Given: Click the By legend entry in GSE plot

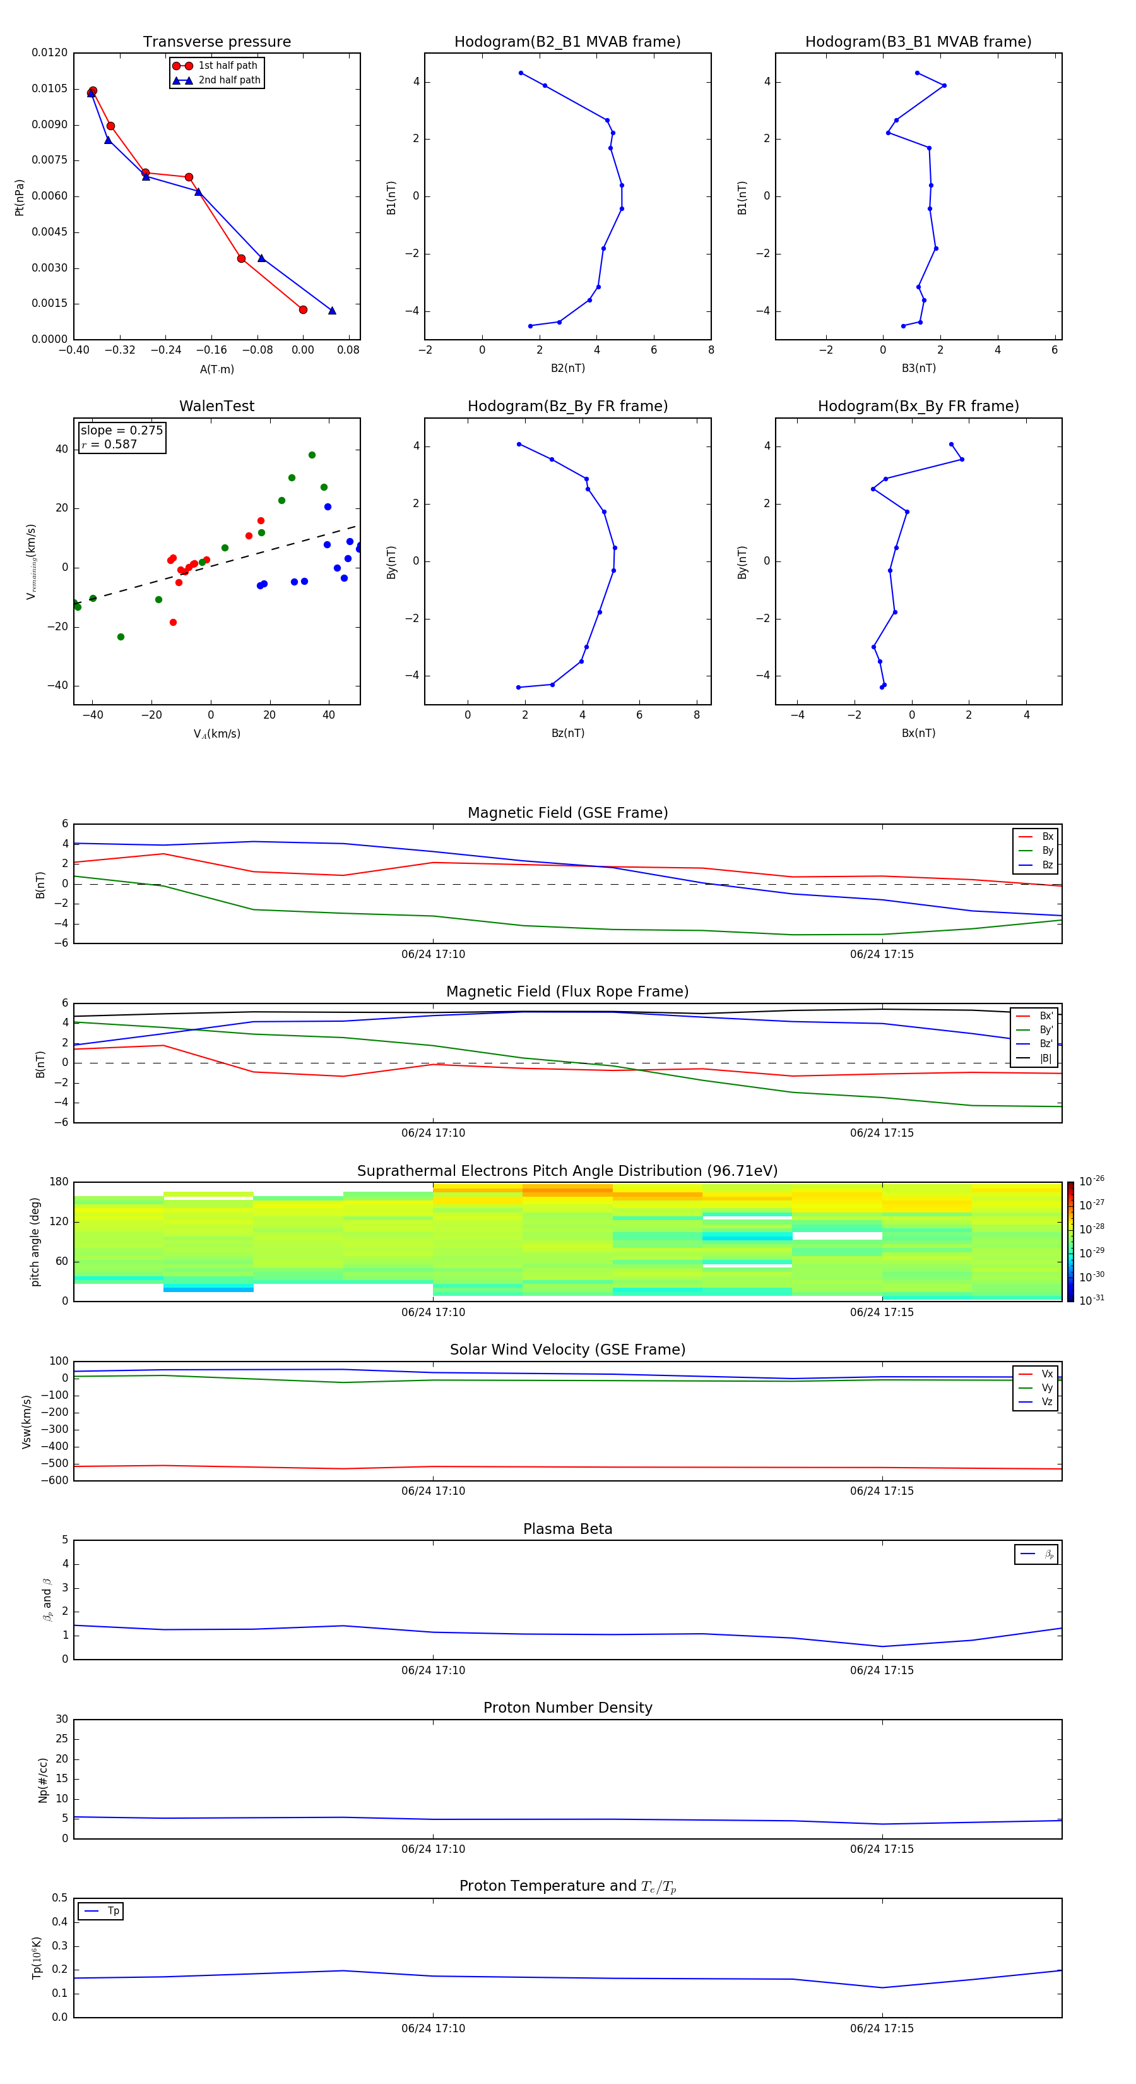Looking at the screenshot, I should pos(1036,850).
